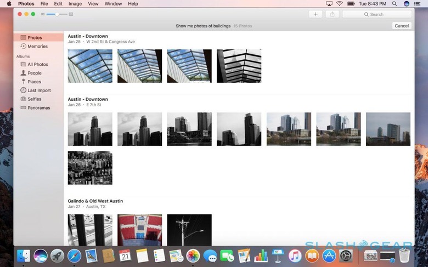Open the Image menu

coord(75,4)
